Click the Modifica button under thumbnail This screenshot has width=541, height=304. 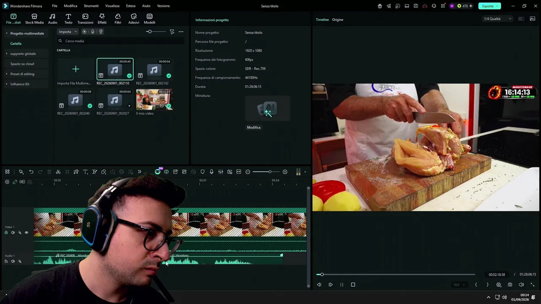pos(254,128)
